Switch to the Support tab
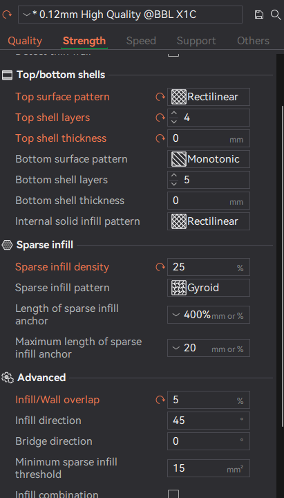284x498 pixels. click(196, 41)
